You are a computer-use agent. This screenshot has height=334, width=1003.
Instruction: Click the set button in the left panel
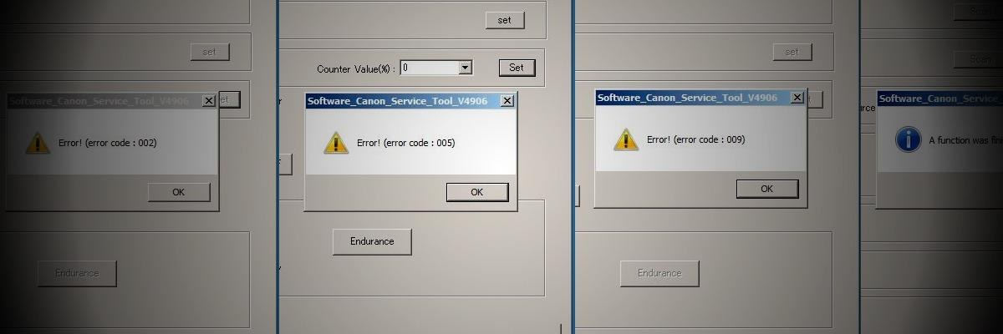pyautogui.click(x=209, y=52)
